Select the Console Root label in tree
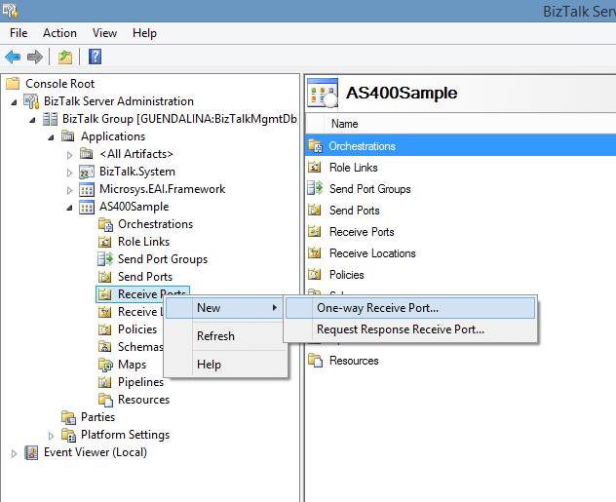616x502 pixels. (60, 83)
